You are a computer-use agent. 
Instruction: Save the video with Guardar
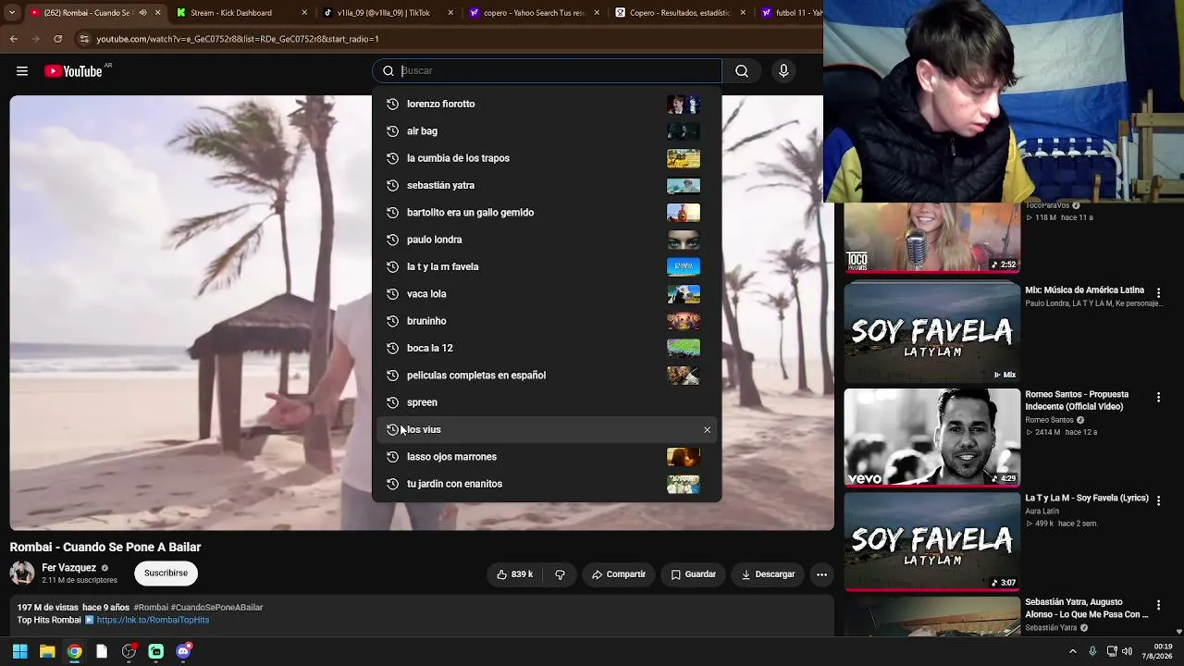click(693, 574)
